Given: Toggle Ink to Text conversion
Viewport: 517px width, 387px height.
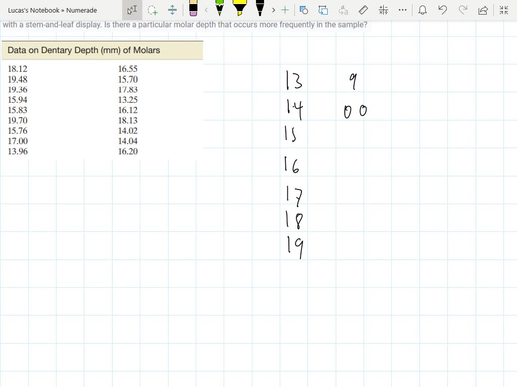Looking at the screenshot, I should 343,10.
